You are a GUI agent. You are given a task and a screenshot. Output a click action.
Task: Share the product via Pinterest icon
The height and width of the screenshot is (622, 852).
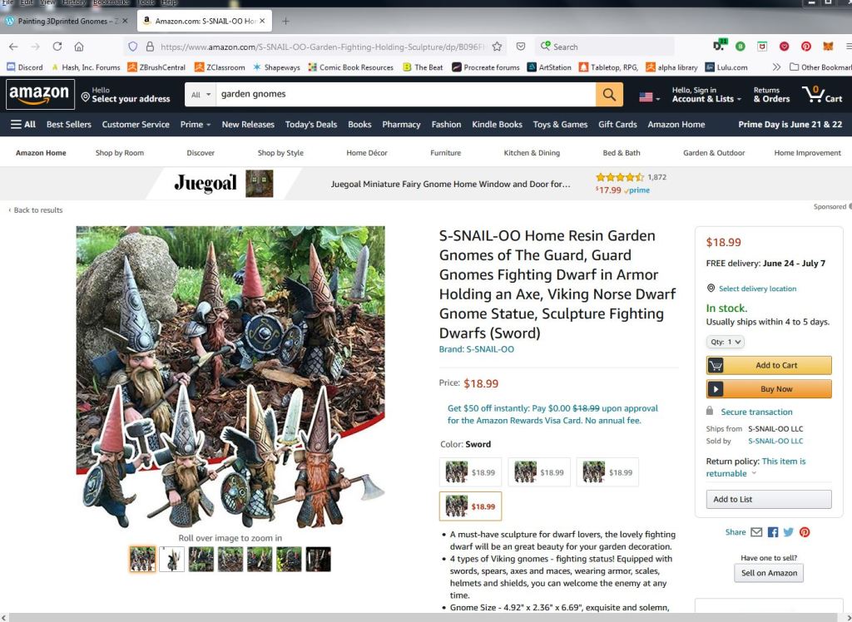coord(805,532)
